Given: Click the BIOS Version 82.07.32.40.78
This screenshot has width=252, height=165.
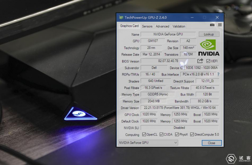Looking at the screenshot, I should [168, 61].
